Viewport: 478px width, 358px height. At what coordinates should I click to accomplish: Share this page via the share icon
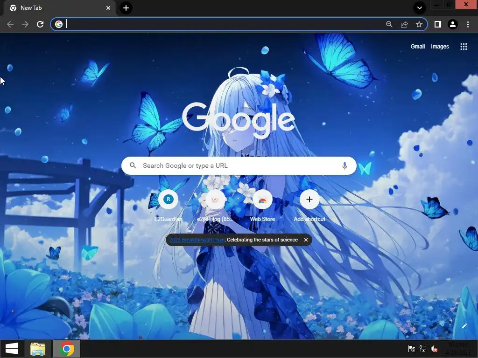pyautogui.click(x=404, y=24)
